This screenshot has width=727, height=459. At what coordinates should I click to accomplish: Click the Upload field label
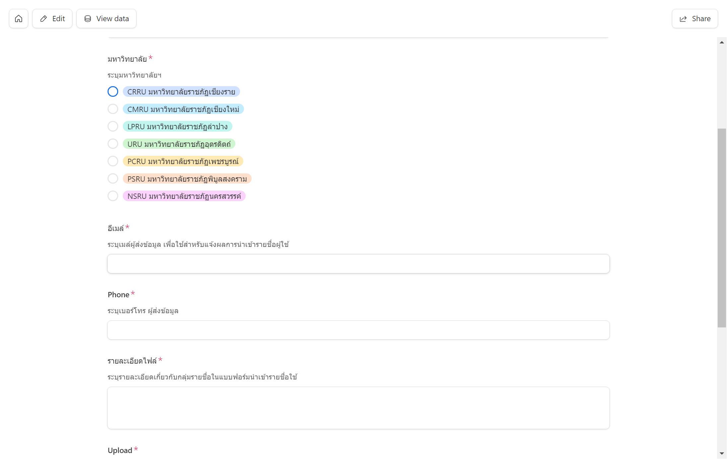(x=120, y=450)
